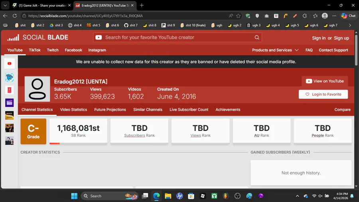
Task: Open browser Settings and more menu
Action: tap(334, 16)
